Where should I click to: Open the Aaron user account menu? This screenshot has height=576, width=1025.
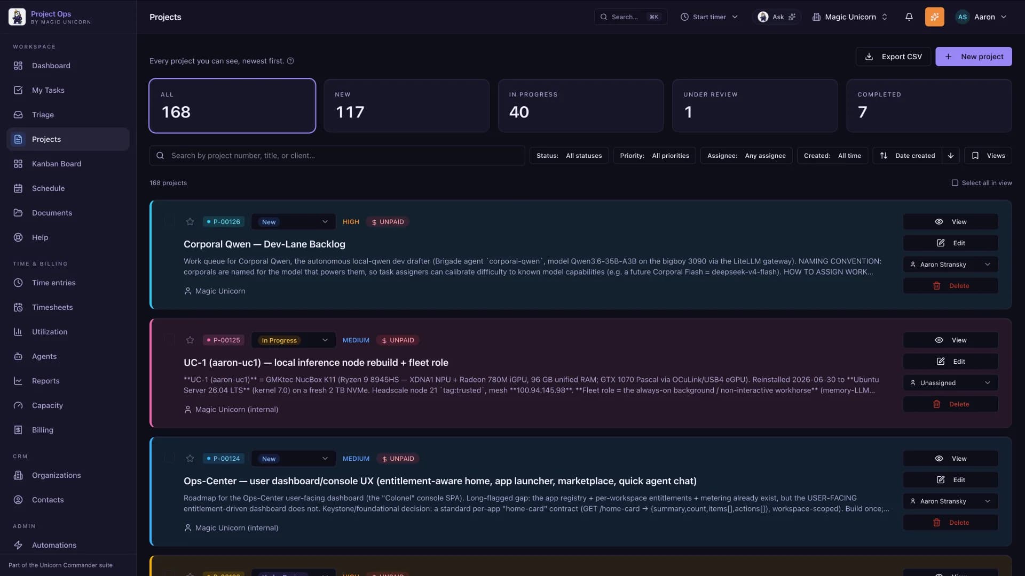point(982,17)
